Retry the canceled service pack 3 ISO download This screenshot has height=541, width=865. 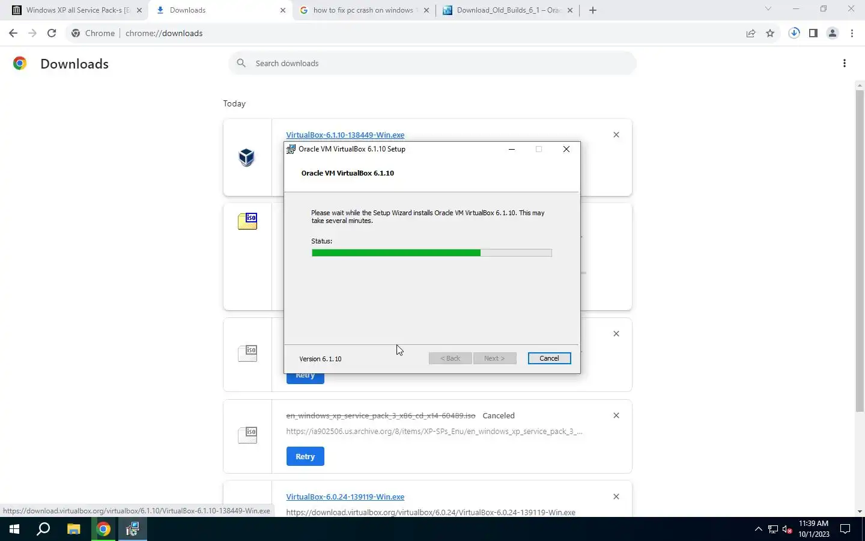[305, 456]
